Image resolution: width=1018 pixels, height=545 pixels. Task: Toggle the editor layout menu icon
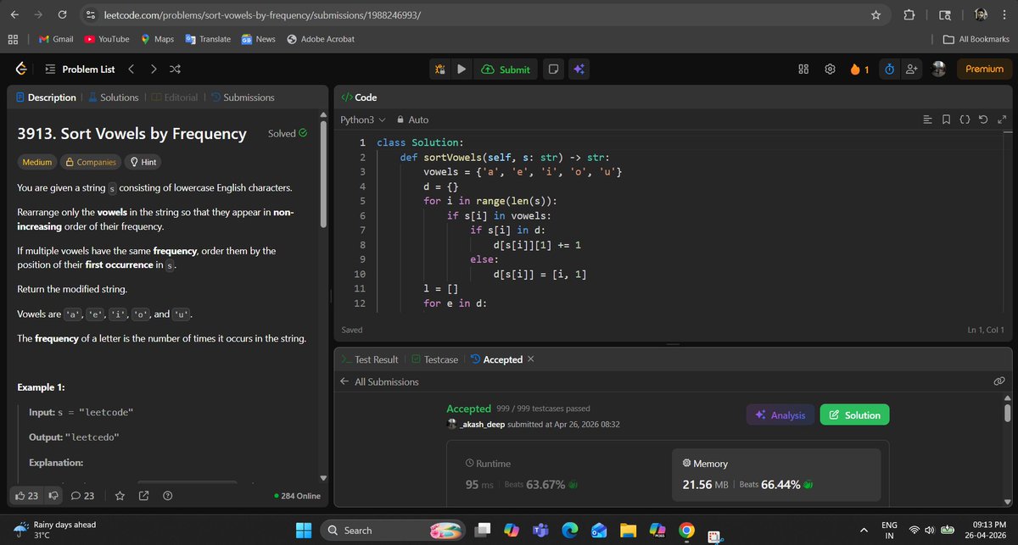click(x=927, y=120)
